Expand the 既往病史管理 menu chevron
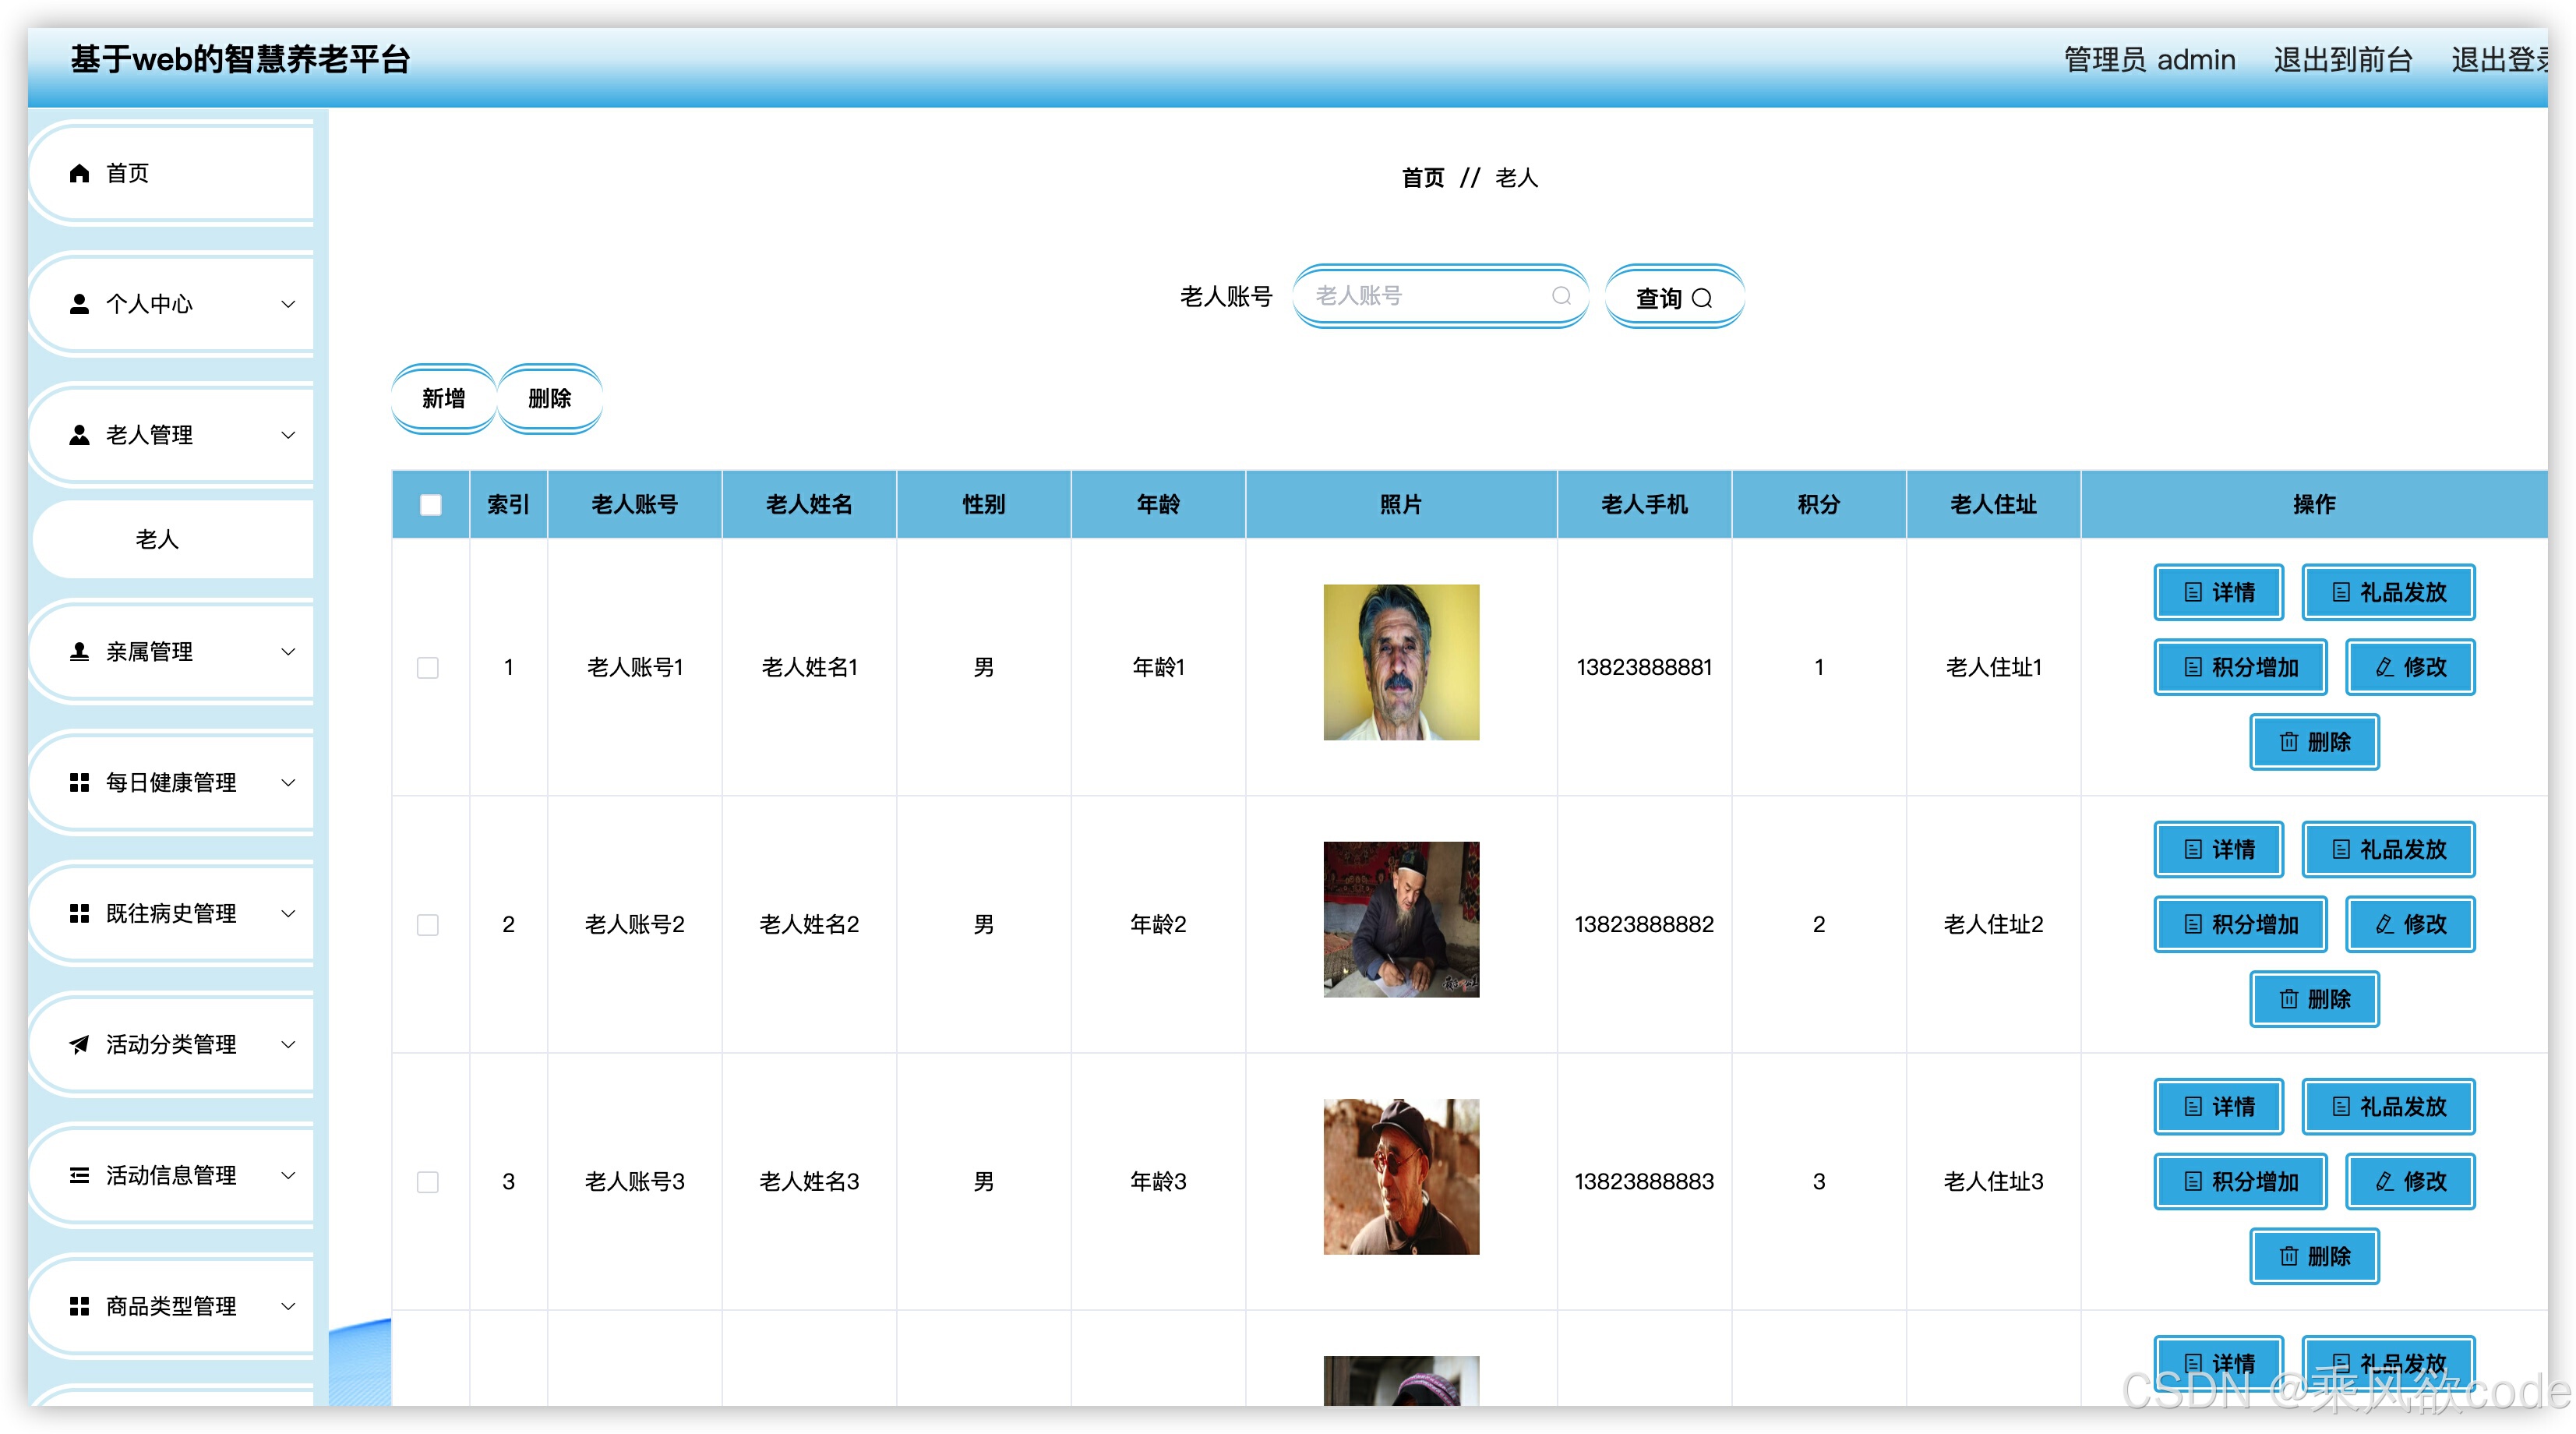Screen dimensions: 2576x1434 click(x=288, y=913)
